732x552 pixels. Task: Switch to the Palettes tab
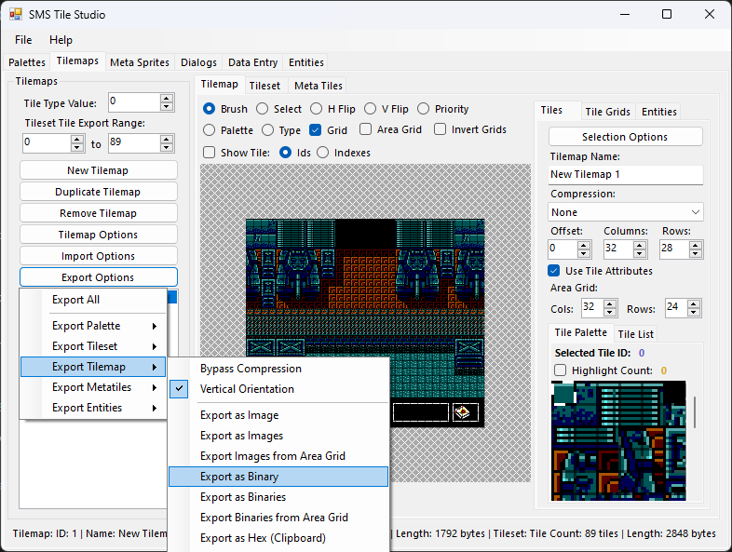(27, 62)
